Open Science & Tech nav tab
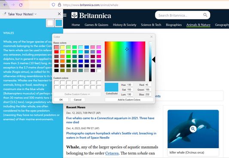 coord(151,25)
